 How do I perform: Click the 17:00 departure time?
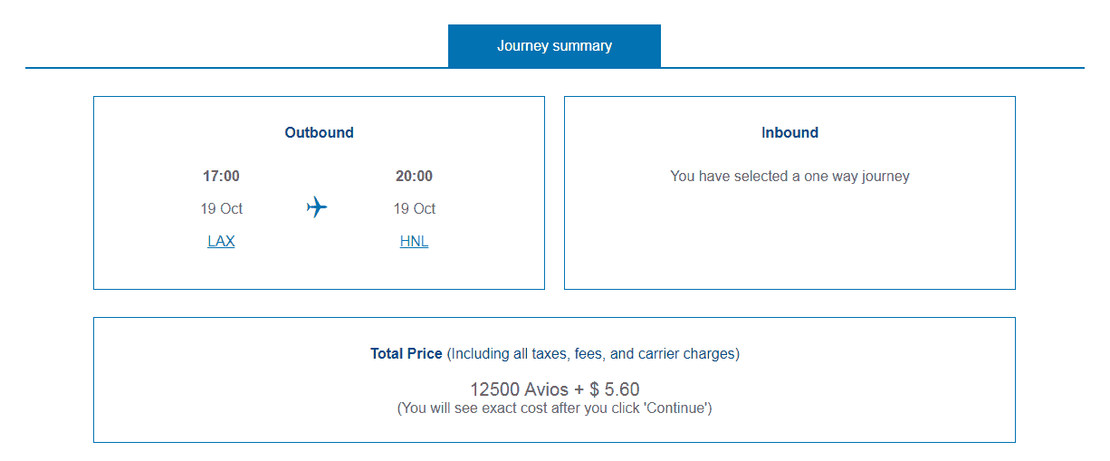point(221,176)
